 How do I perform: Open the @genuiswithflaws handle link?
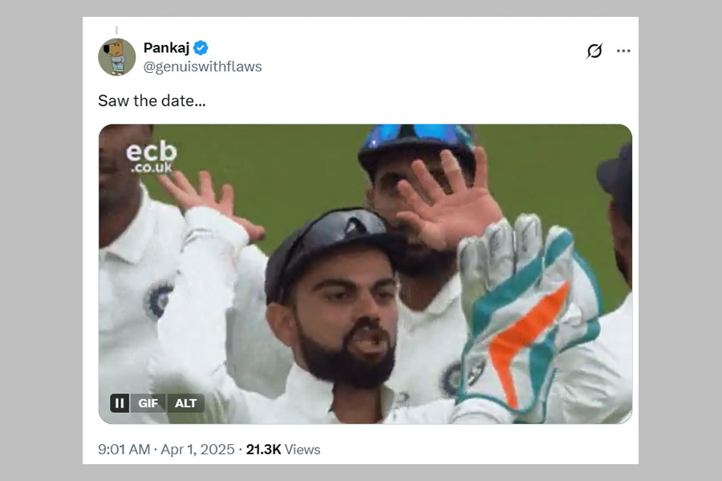[202, 67]
